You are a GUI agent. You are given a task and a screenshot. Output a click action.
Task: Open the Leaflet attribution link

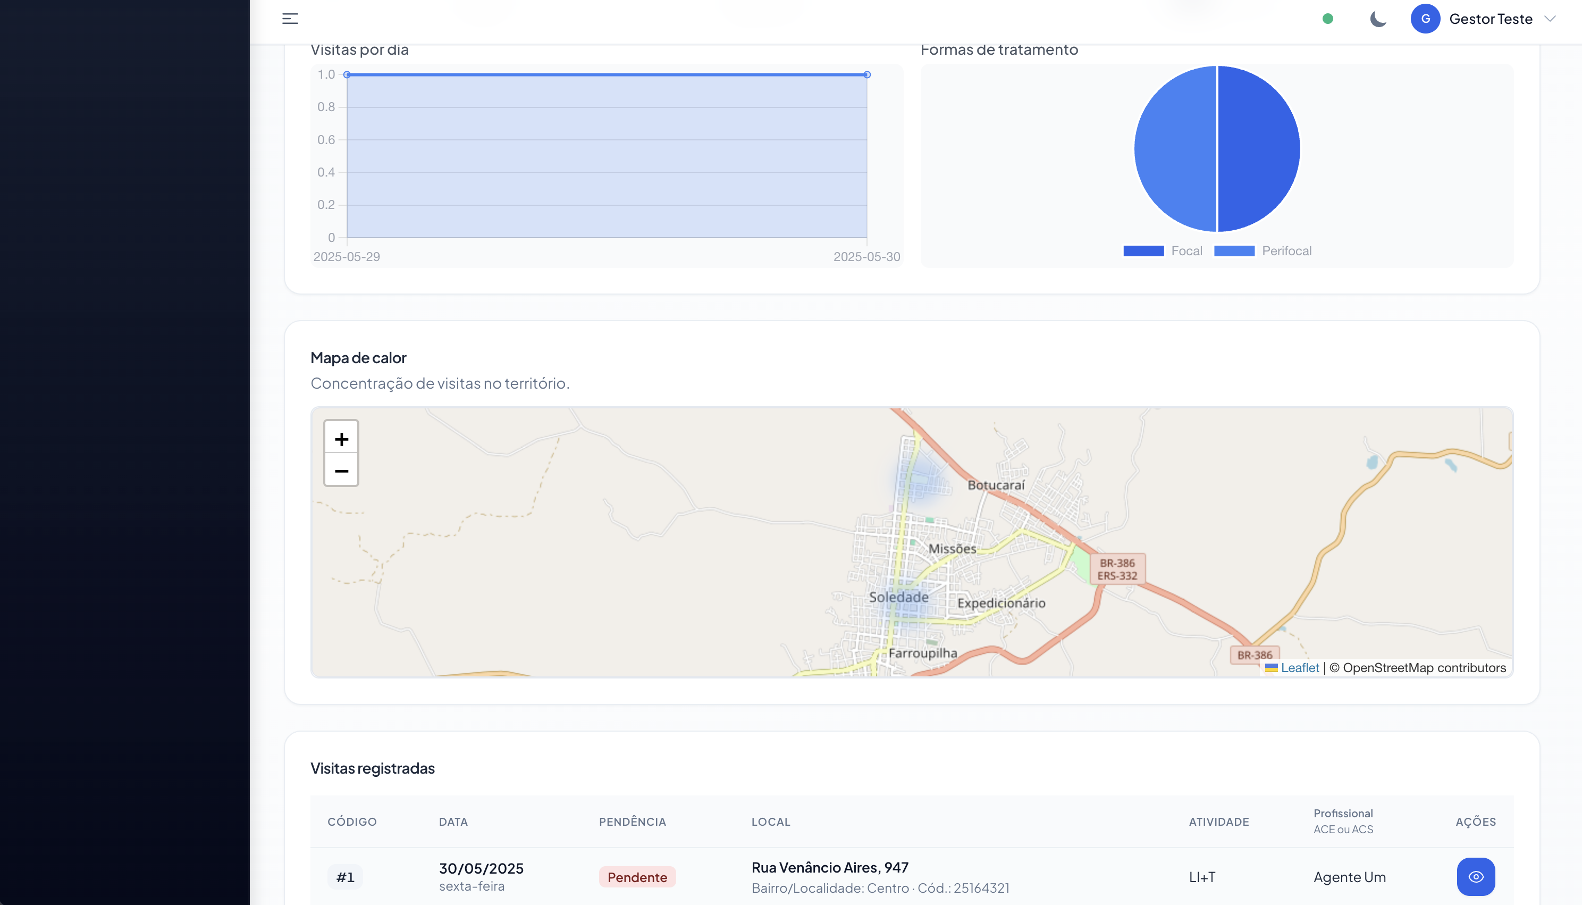coord(1299,667)
